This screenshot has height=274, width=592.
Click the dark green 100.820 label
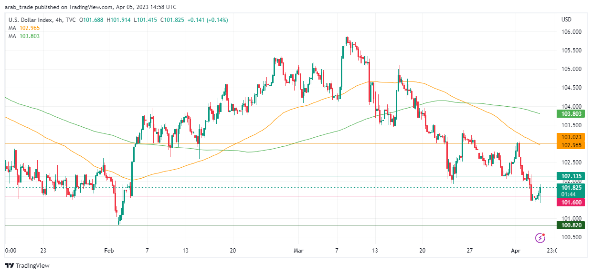click(571, 225)
